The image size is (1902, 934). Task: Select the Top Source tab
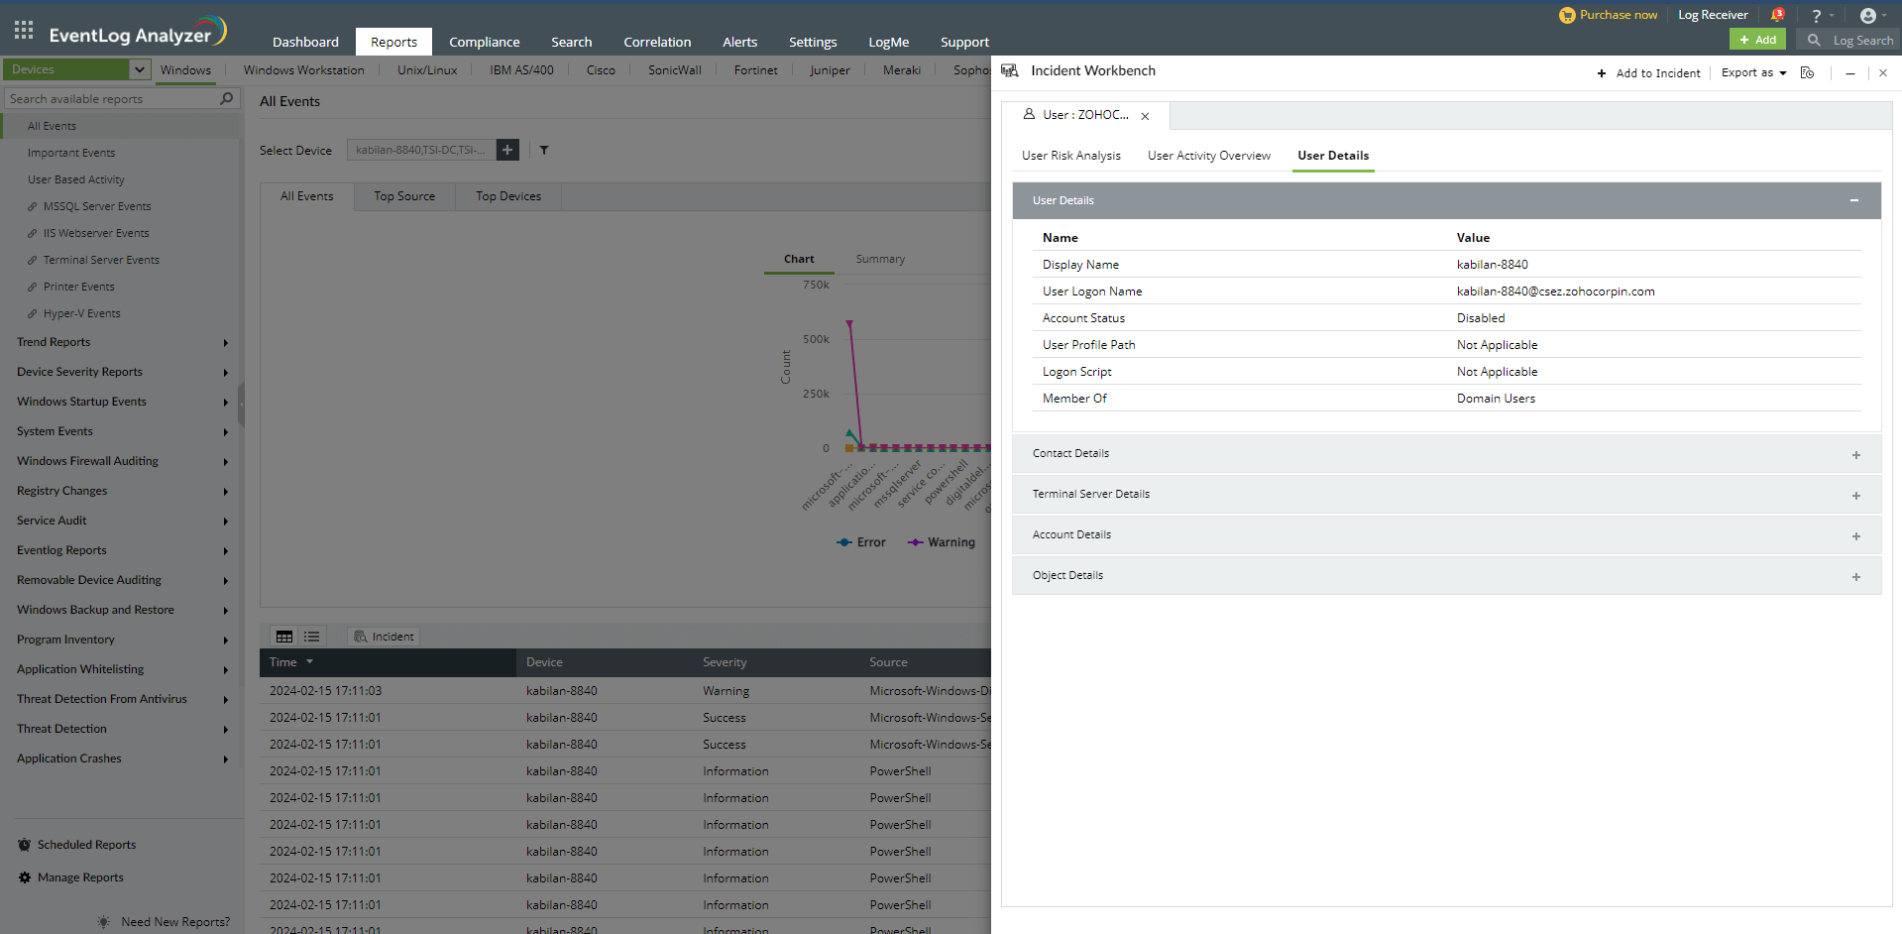click(404, 196)
